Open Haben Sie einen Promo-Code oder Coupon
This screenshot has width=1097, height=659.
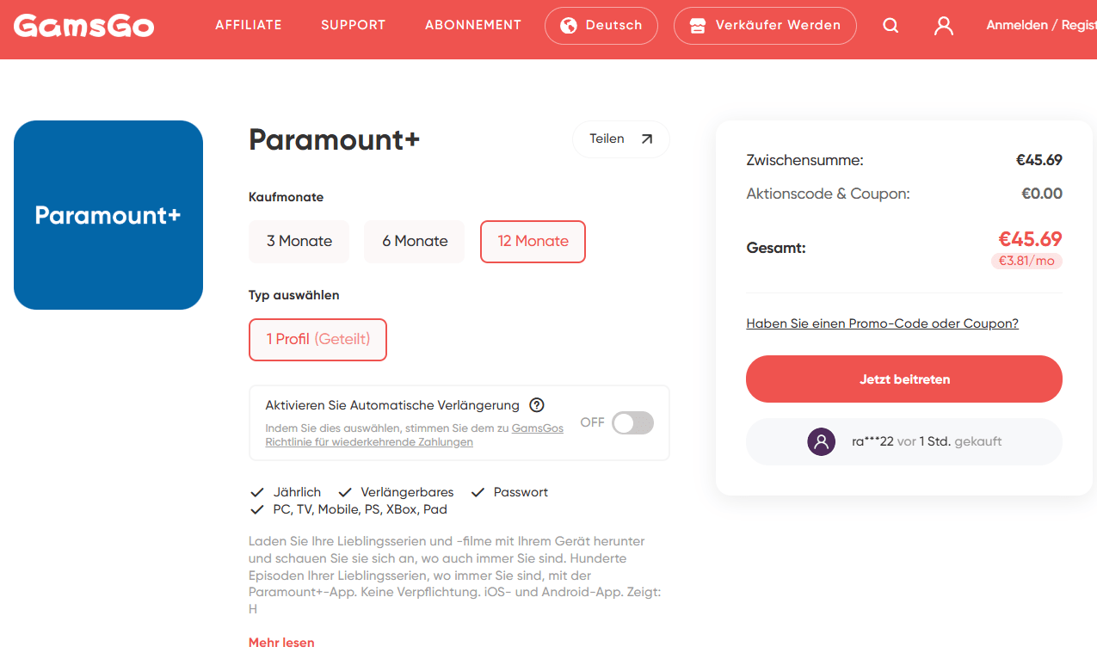882,323
